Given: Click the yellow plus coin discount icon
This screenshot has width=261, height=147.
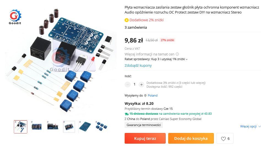Looking at the screenshot, I should [127, 20].
